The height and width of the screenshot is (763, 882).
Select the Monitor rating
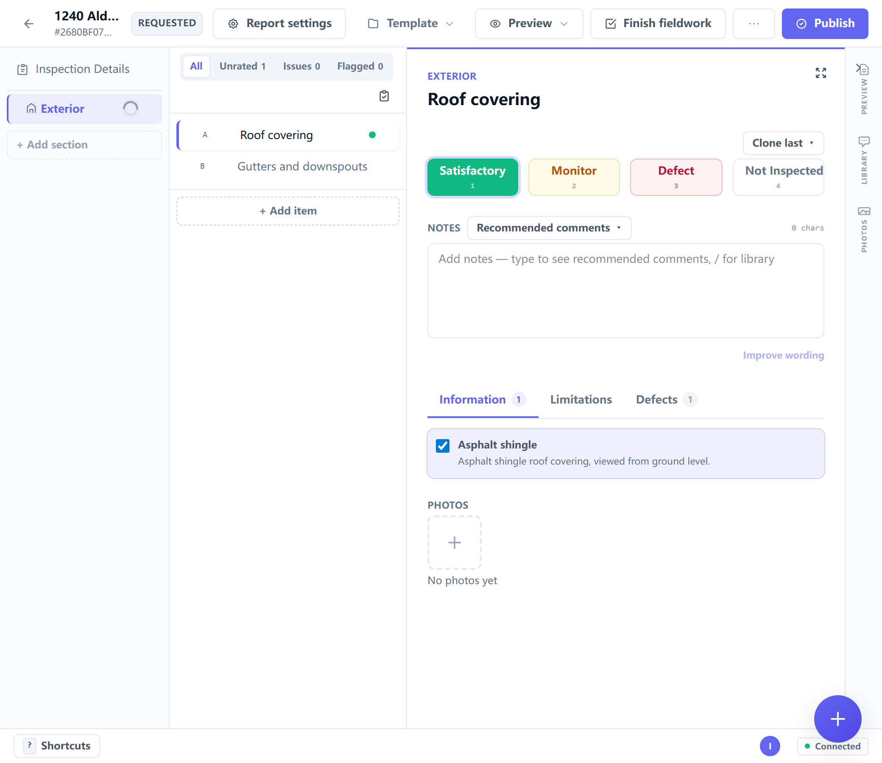point(574,177)
